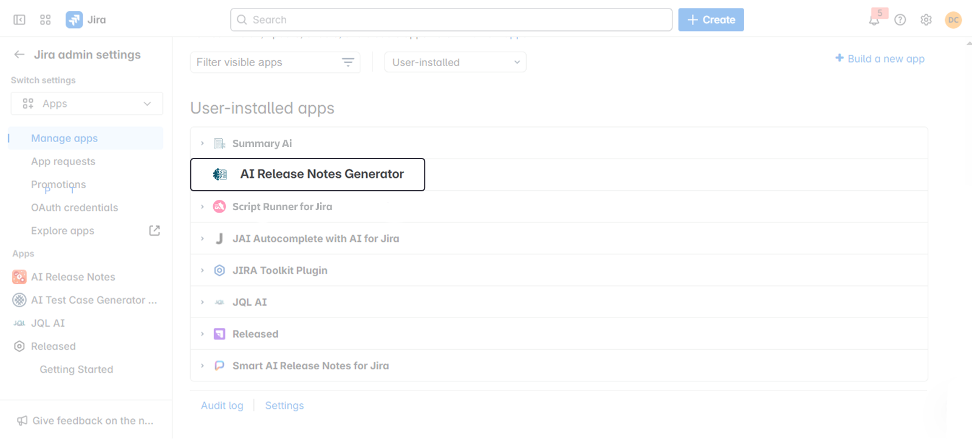The height and width of the screenshot is (447, 972).
Task: Click the notifications bell icon
Action: pos(874,20)
